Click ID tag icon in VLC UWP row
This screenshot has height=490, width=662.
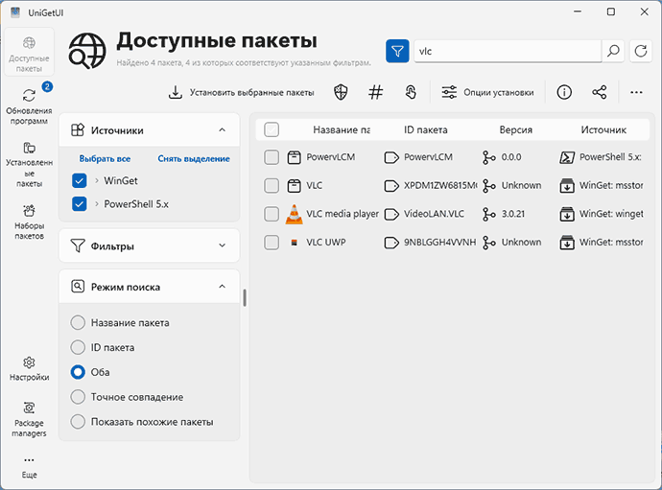pos(391,243)
